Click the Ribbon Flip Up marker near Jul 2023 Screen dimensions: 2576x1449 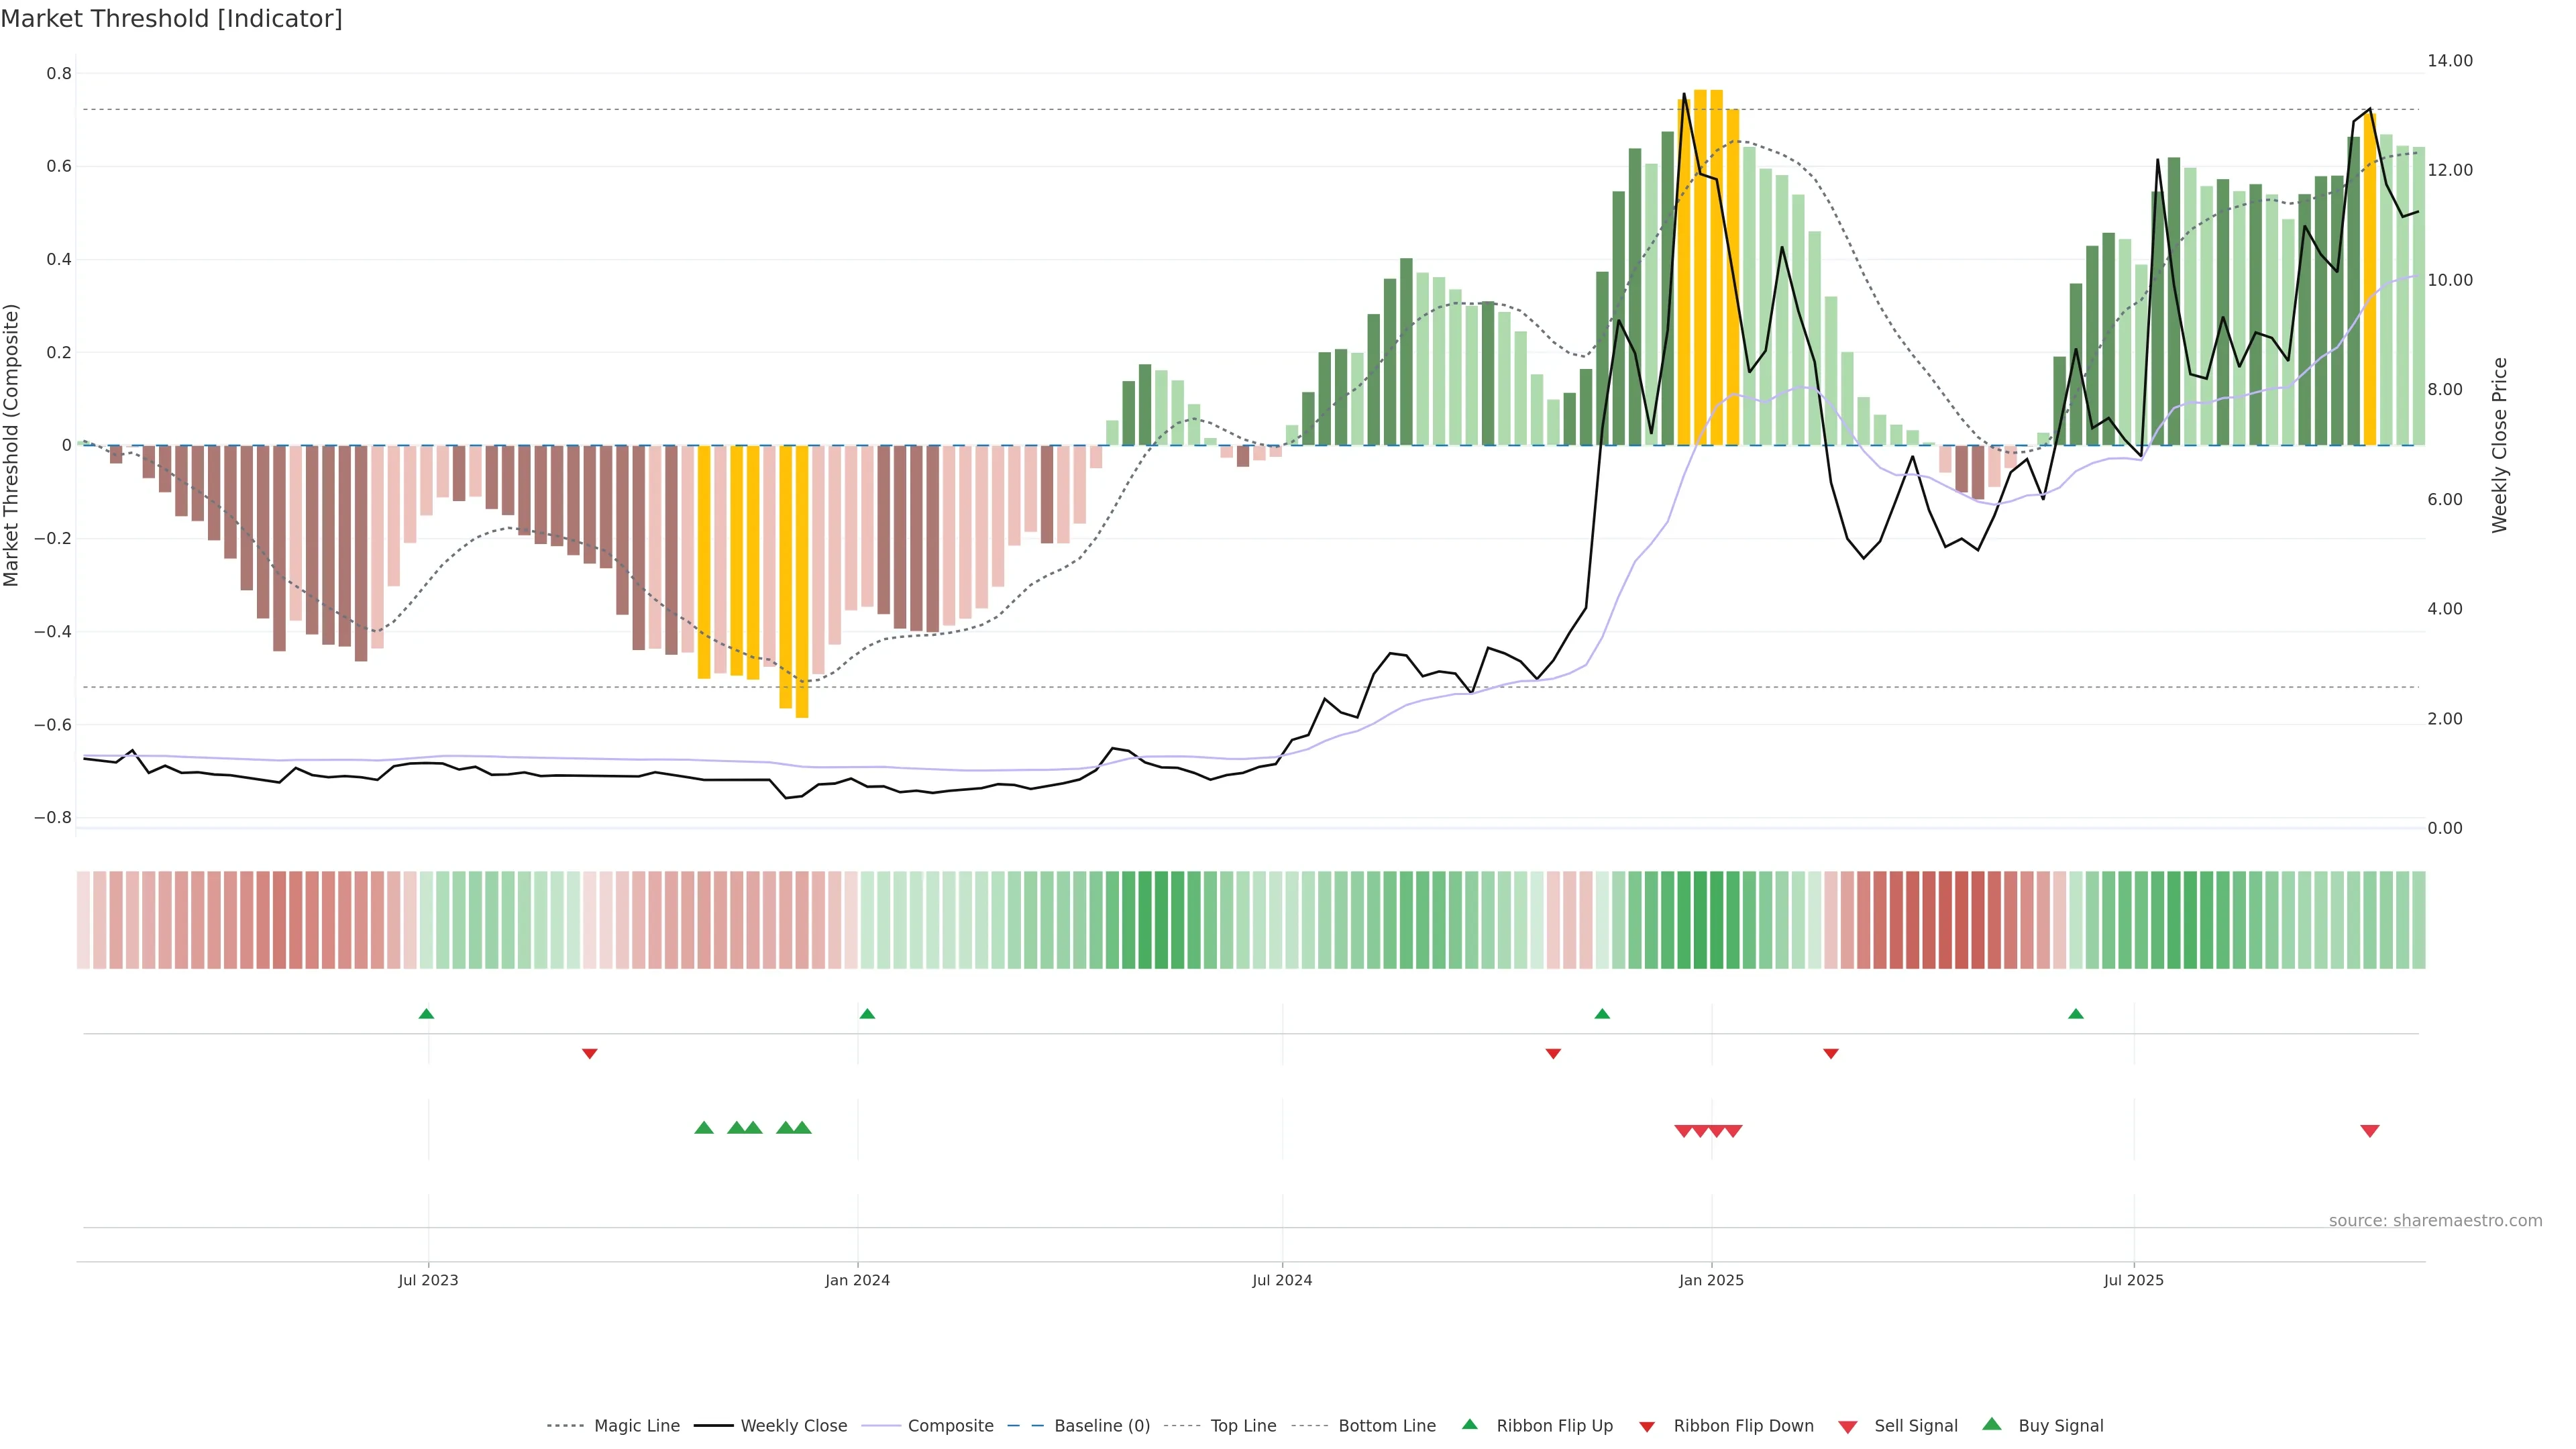(426, 1014)
